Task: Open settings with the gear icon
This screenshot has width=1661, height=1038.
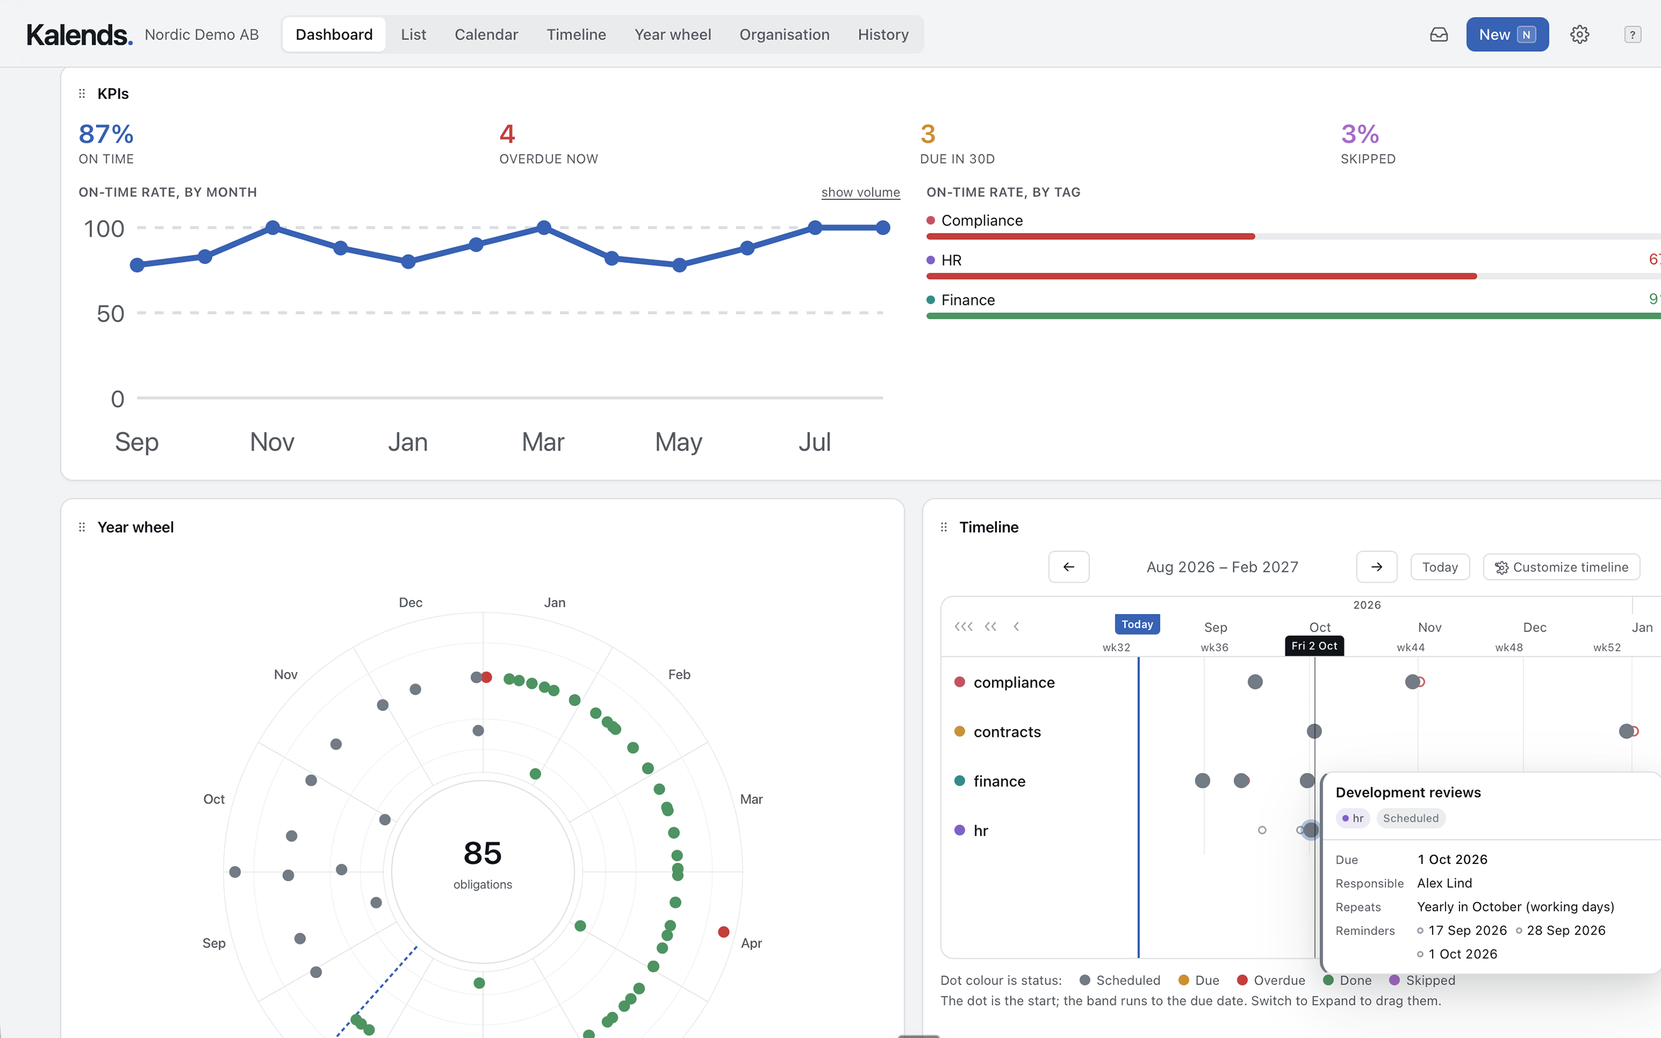Action: [x=1579, y=34]
